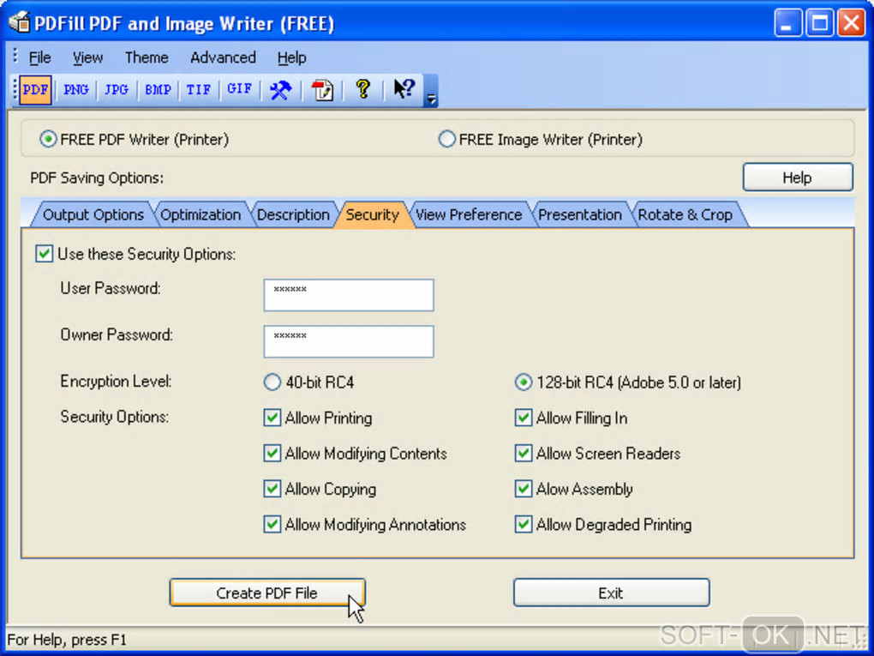
Task: Click the 'Encryption Level:' label
Action: pos(116,382)
